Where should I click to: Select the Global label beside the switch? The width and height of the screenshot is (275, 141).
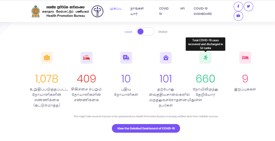[x=163, y=32]
